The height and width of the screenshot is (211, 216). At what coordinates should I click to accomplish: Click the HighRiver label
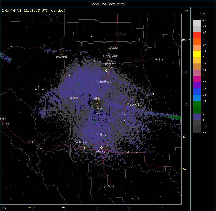tap(108, 186)
